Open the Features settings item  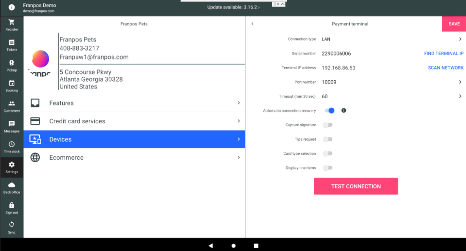click(x=134, y=103)
